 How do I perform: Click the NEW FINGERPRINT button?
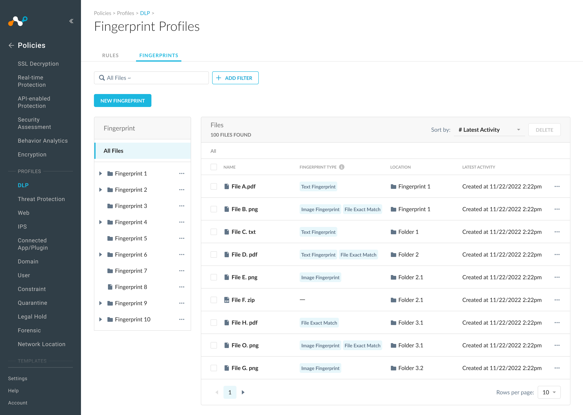(123, 101)
